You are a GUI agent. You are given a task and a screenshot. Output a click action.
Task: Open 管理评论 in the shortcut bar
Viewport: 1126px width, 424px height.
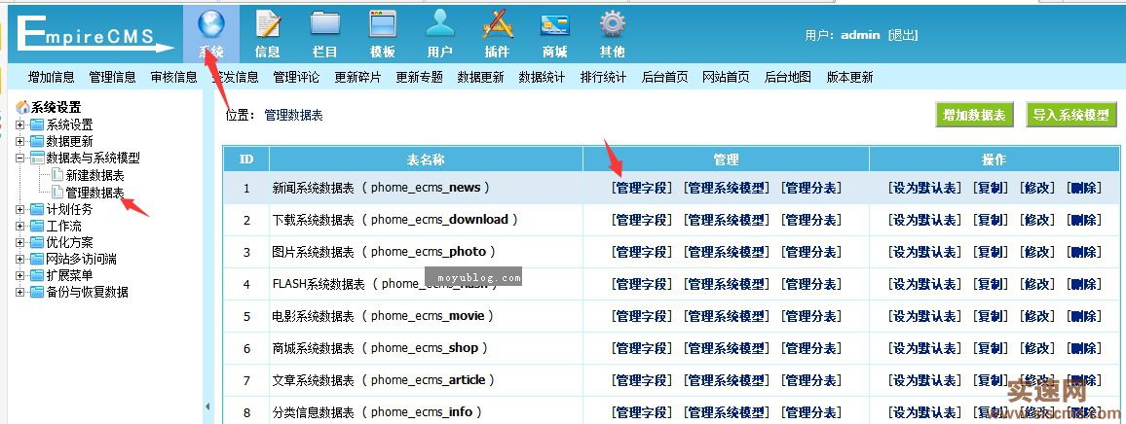click(x=296, y=78)
